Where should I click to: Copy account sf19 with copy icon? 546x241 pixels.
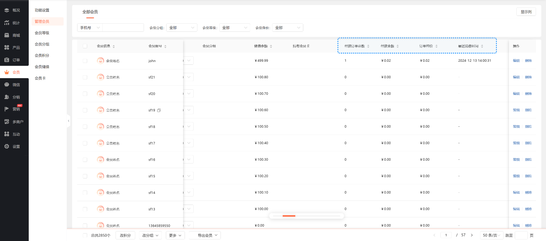click(159, 110)
